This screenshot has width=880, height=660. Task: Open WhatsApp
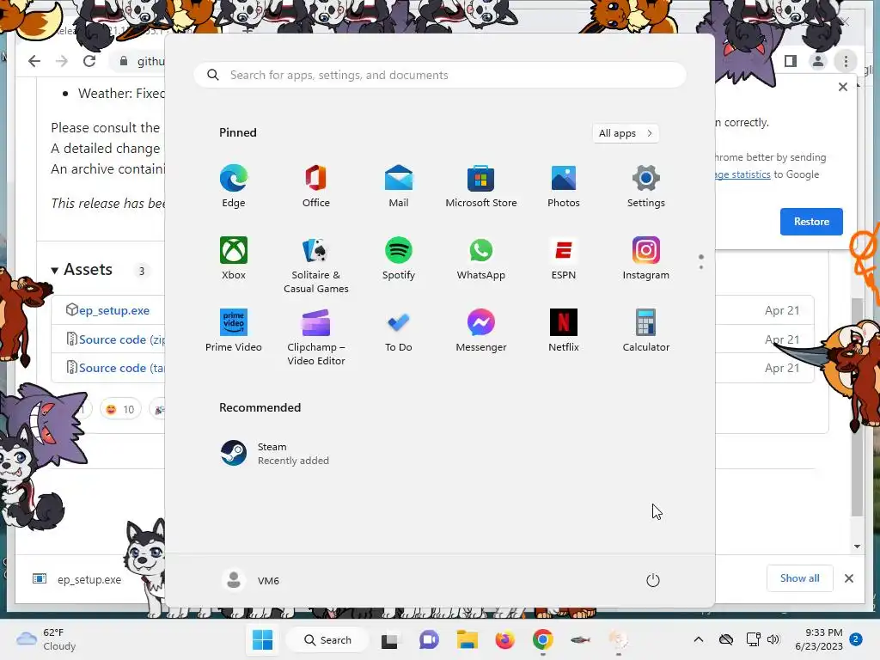pos(481,259)
